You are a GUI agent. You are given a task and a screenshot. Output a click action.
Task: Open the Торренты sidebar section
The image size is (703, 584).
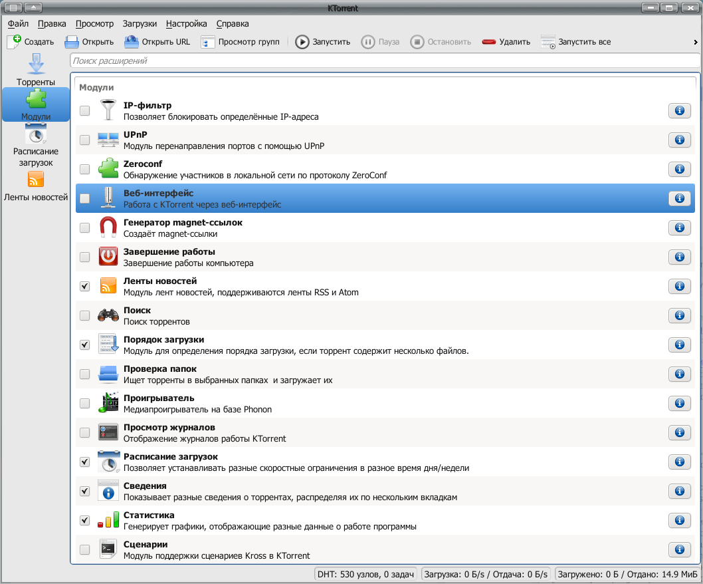[36, 70]
